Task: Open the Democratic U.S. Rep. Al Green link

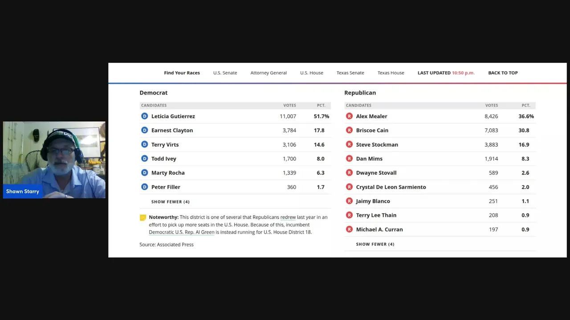Action: click(x=181, y=232)
